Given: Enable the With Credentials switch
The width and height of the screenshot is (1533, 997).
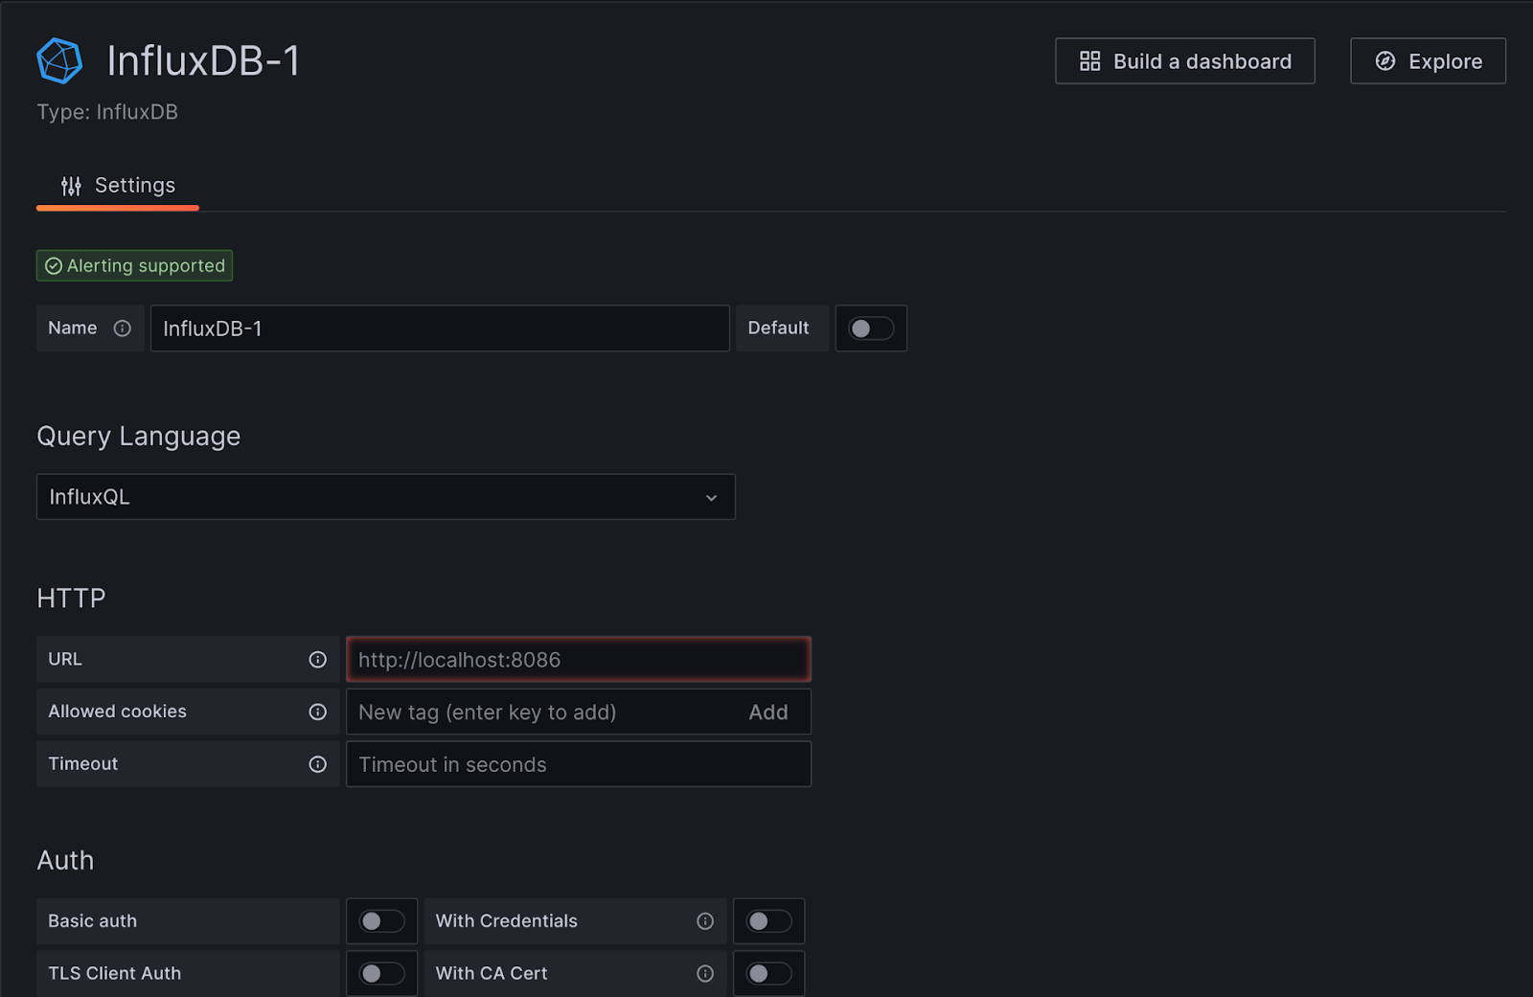Looking at the screenshot, I should [x=769, y=921].
